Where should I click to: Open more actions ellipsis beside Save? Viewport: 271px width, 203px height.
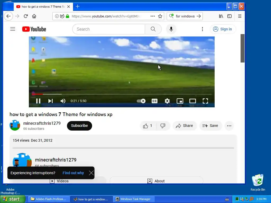[x=229, y=126]
